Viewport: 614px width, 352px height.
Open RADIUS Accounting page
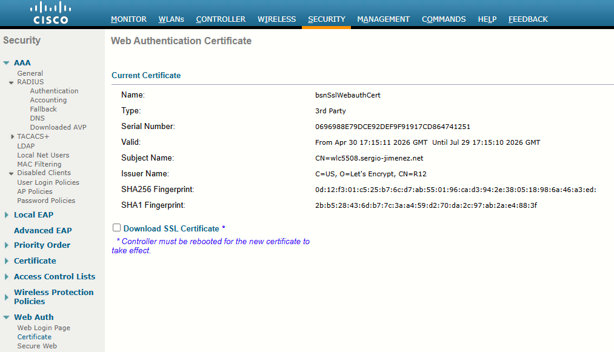pyautogui.click(x=48, y=100)
